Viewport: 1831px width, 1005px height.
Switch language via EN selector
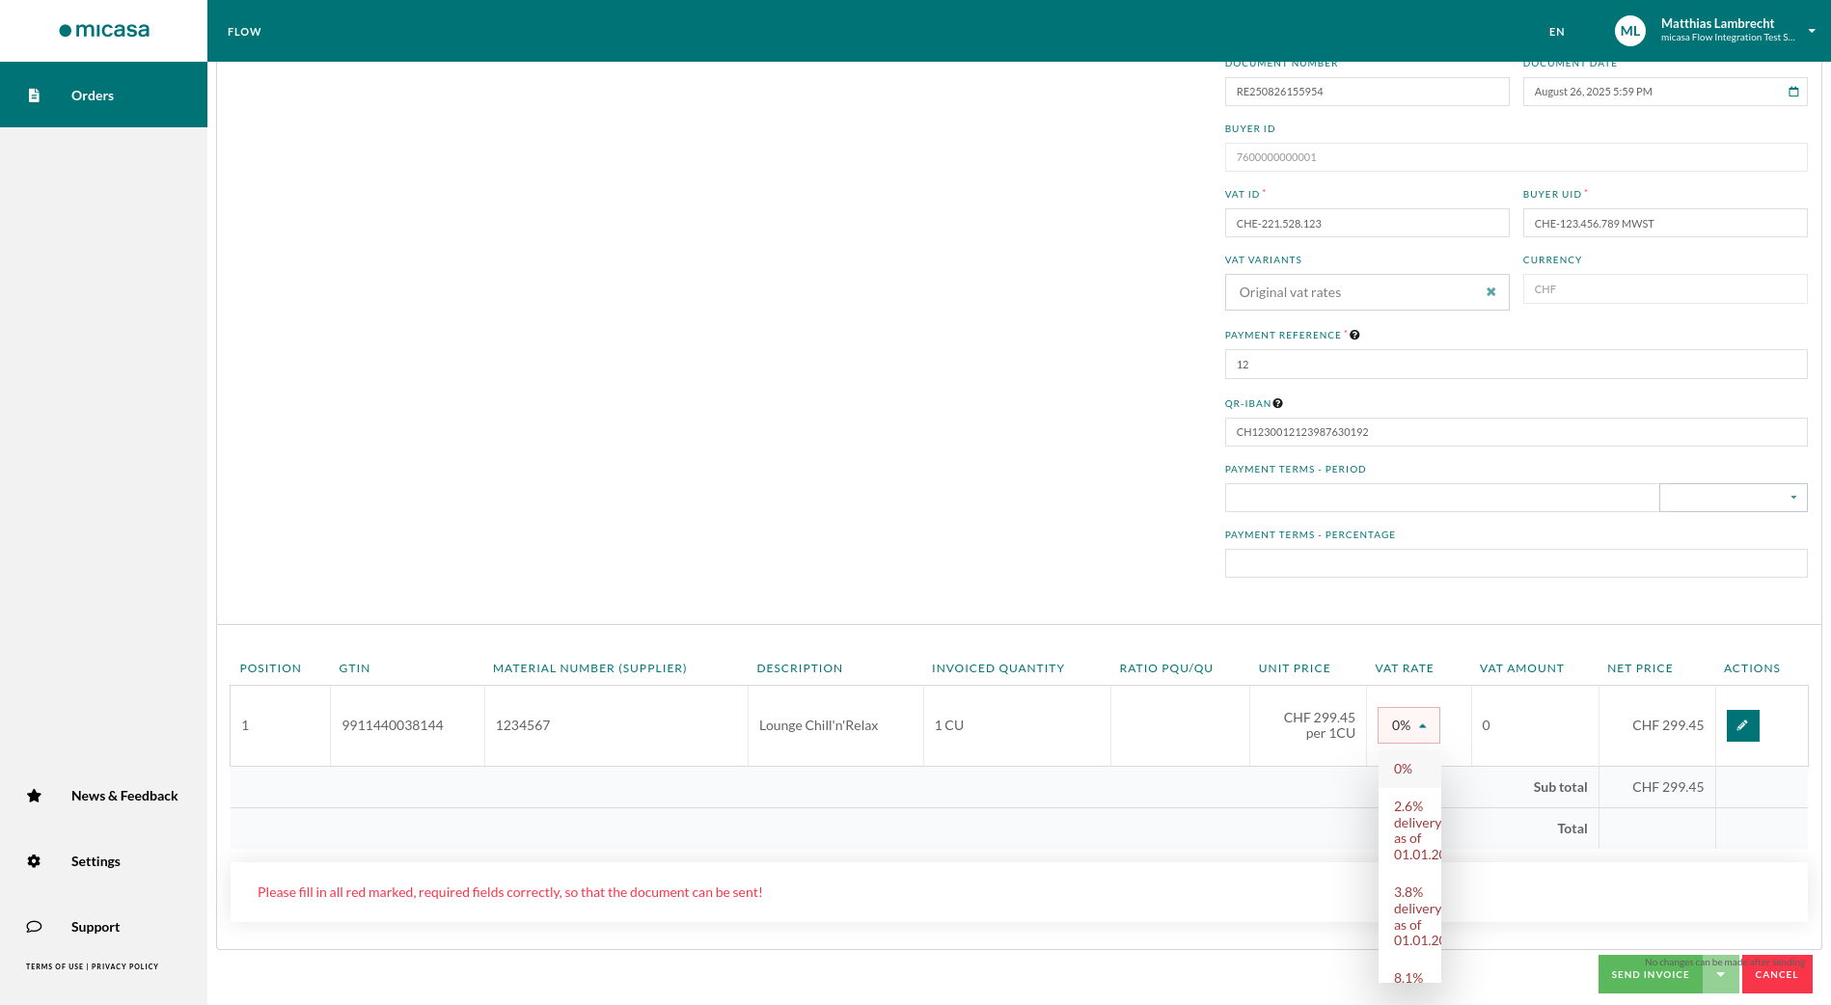coord(1556,32)
